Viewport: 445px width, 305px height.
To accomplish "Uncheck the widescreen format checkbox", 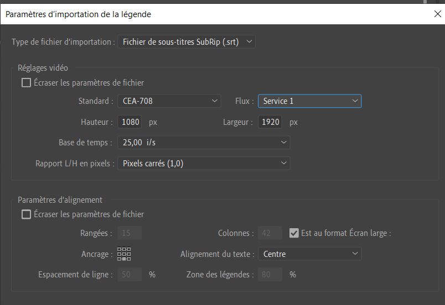I will coord(294,233).
